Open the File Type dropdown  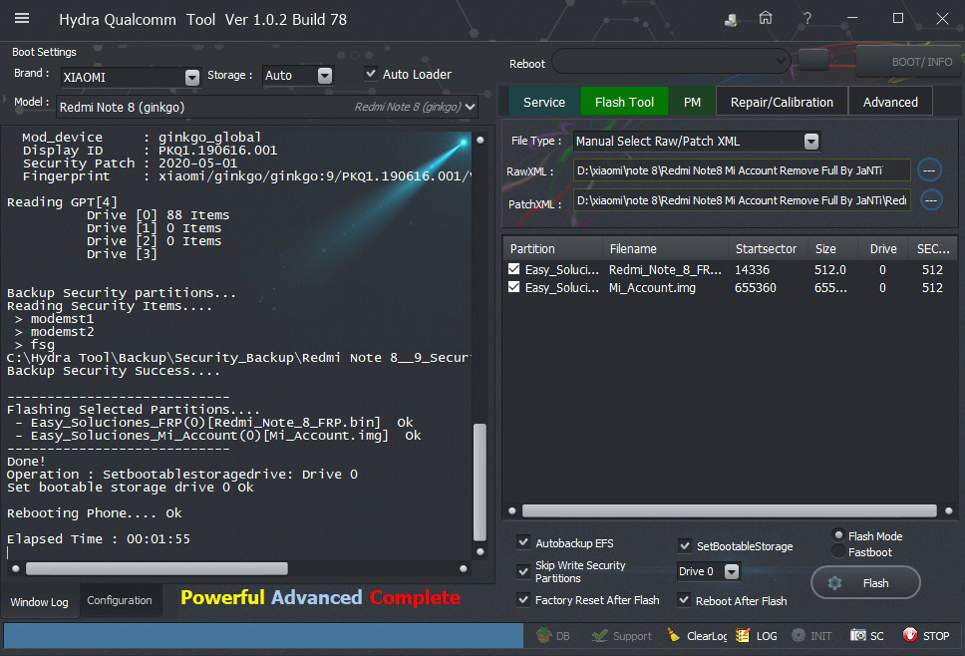click(811, 141)
